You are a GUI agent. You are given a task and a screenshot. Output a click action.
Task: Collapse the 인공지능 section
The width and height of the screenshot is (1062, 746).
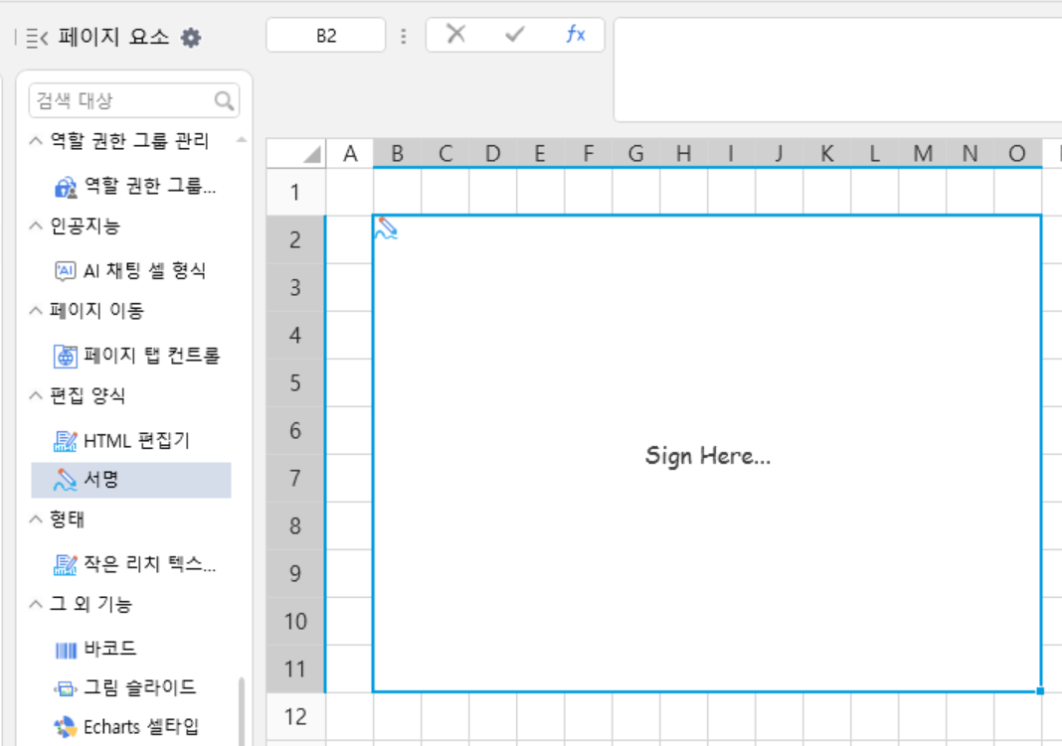coord(36,225)
